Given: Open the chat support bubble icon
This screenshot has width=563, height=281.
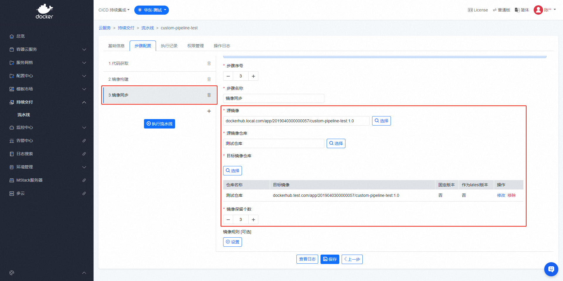Looking at the screenshot, I should pyautogui.click(x=551, y=269).
